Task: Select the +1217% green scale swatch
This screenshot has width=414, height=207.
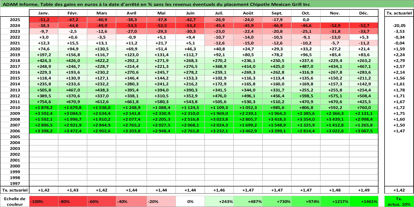Action: [x=335, y=201]
